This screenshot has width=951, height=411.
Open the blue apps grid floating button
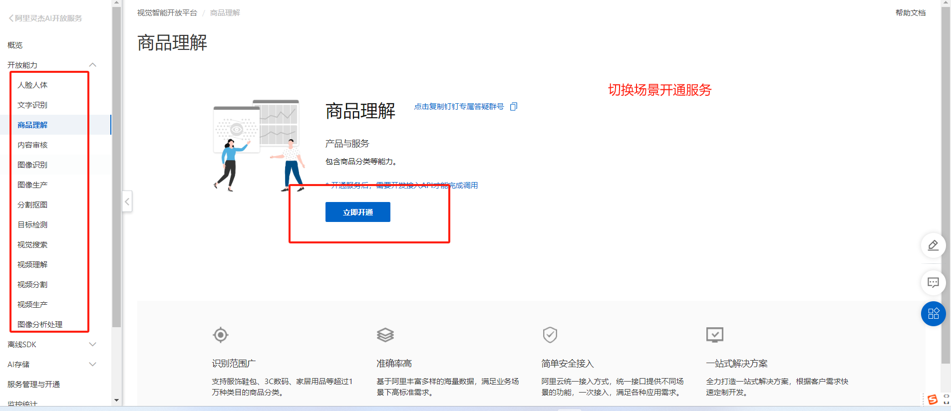click(x=933, y=314)
